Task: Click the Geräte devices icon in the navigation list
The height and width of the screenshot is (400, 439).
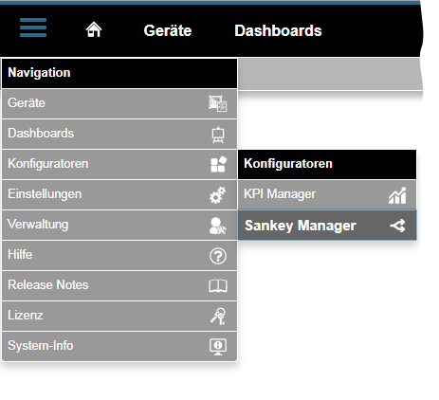Action: click(x=218, y=103)
